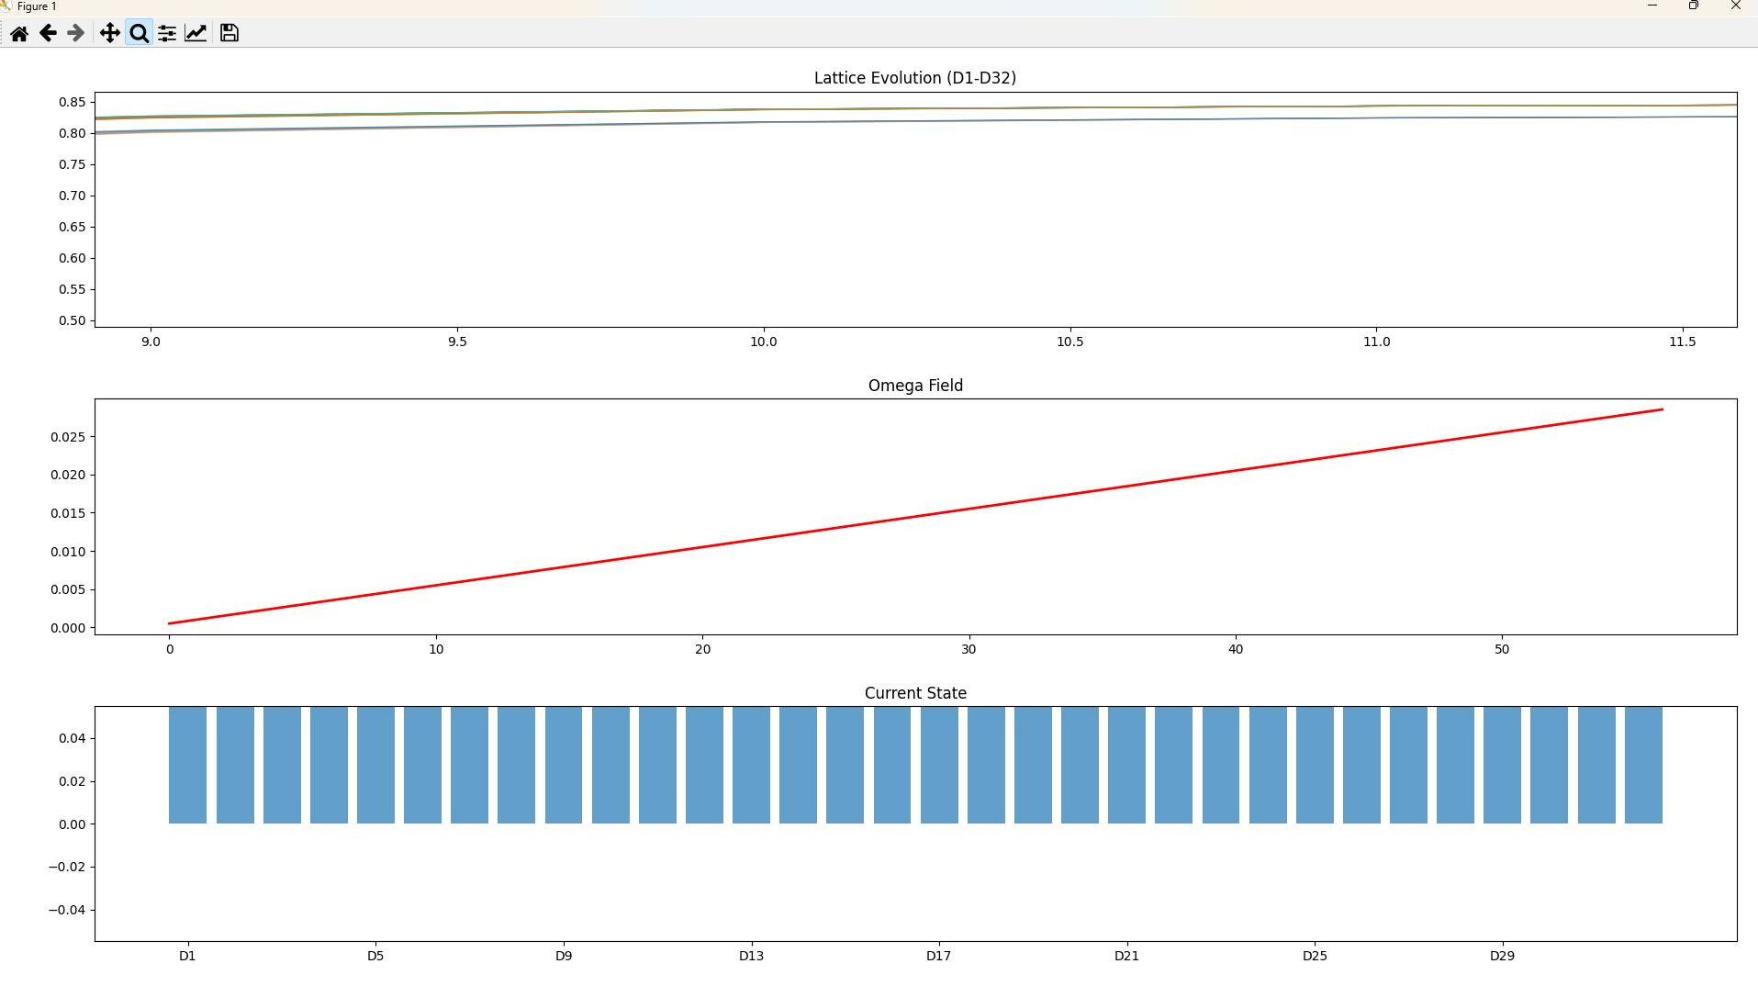This screenshot has height=986, width=1758.
Task: Click the Lattice Evolution (D1-D32) plot title
Action: (x=914, y=78)
